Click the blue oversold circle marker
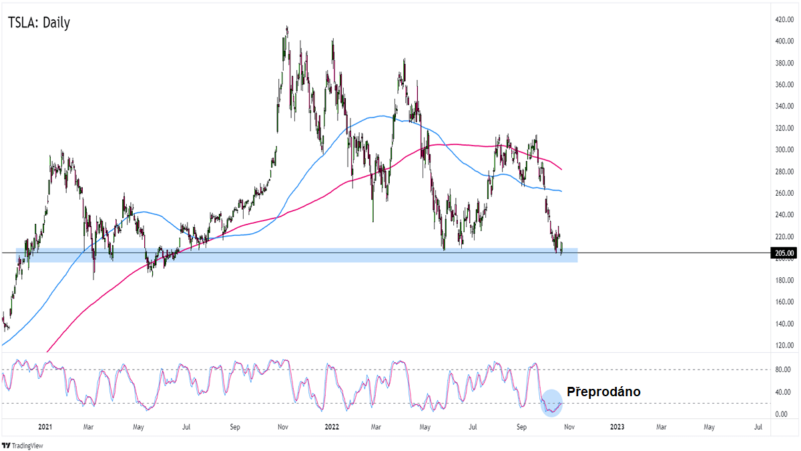The height and width of the screenshot is (451, 801). (x=551, y=403)
